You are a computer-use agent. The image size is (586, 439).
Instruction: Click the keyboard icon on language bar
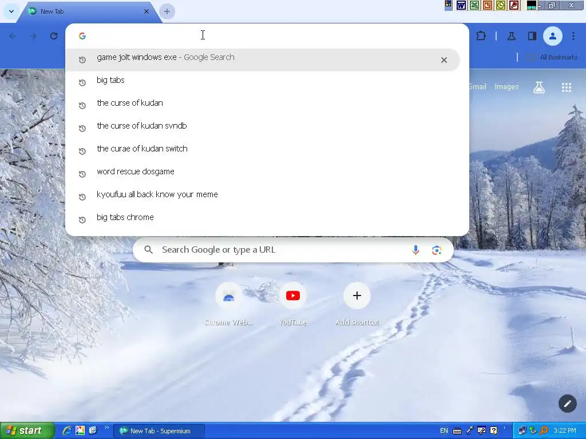coord(457,431)
